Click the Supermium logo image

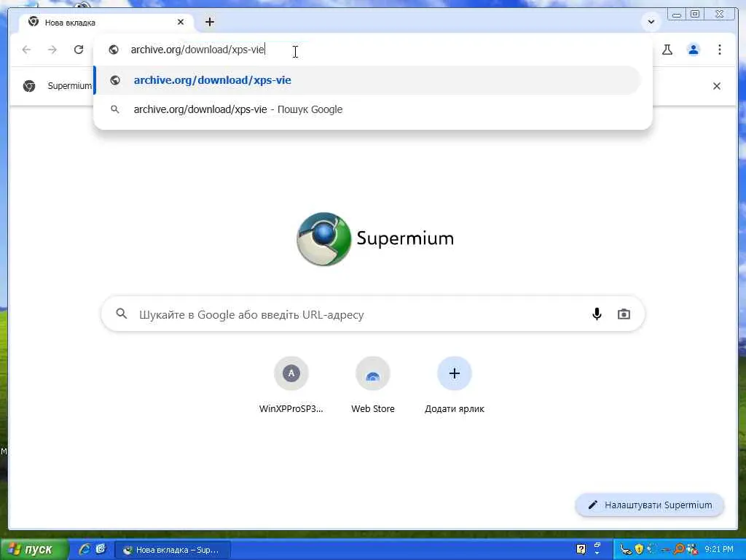324,238
